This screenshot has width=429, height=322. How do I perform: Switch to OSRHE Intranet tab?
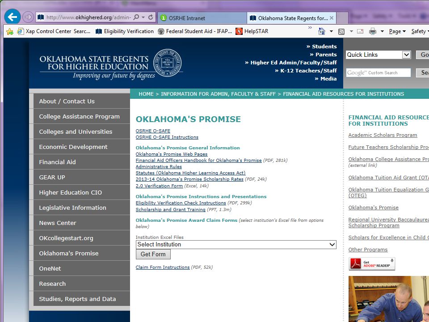coord(202,18)
